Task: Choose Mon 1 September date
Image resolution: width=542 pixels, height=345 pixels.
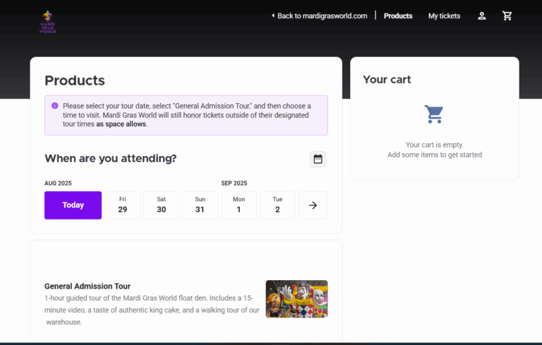Action: pos(239,205)
